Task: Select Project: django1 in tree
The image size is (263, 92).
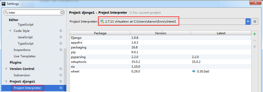Action: click(22, 81)
